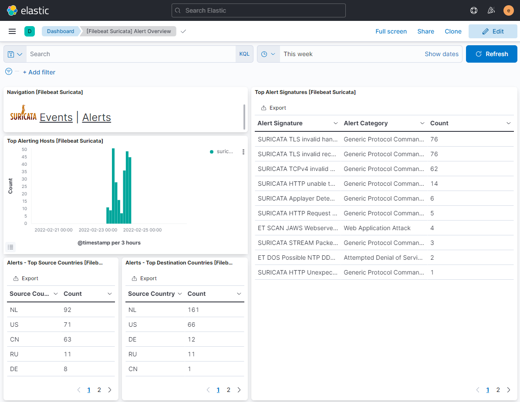Viewport: 520px width, 402px height.
Task: Click the Export icon on Top Source Countries panel
Action: [x=15, y=278]
